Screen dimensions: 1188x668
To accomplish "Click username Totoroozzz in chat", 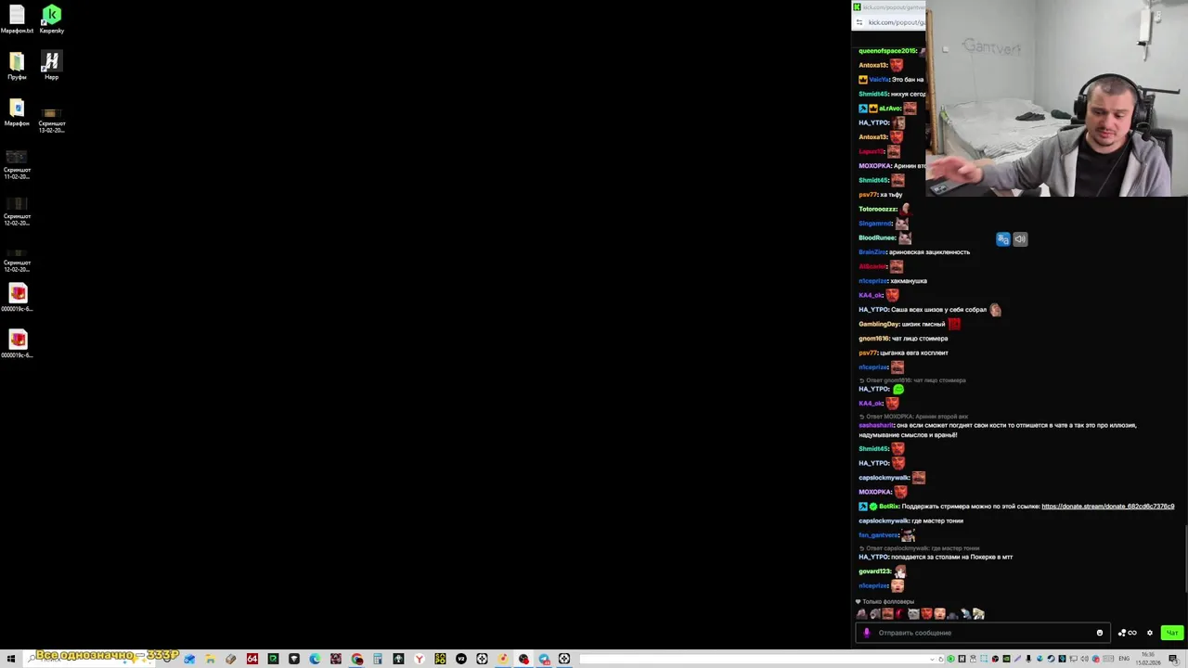I will pos(877,209).
